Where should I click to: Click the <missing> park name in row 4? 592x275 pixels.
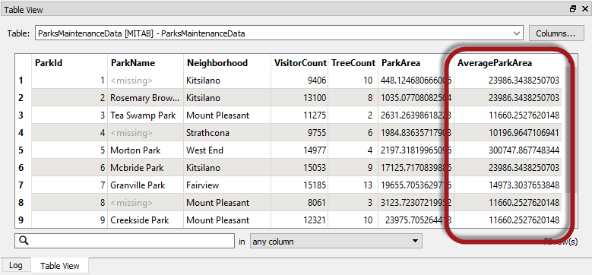coord(145,133)
